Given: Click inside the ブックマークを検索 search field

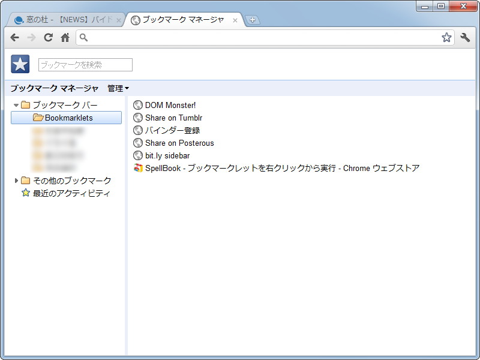Looking at the screenshot, I should click(x=84, y=64).
